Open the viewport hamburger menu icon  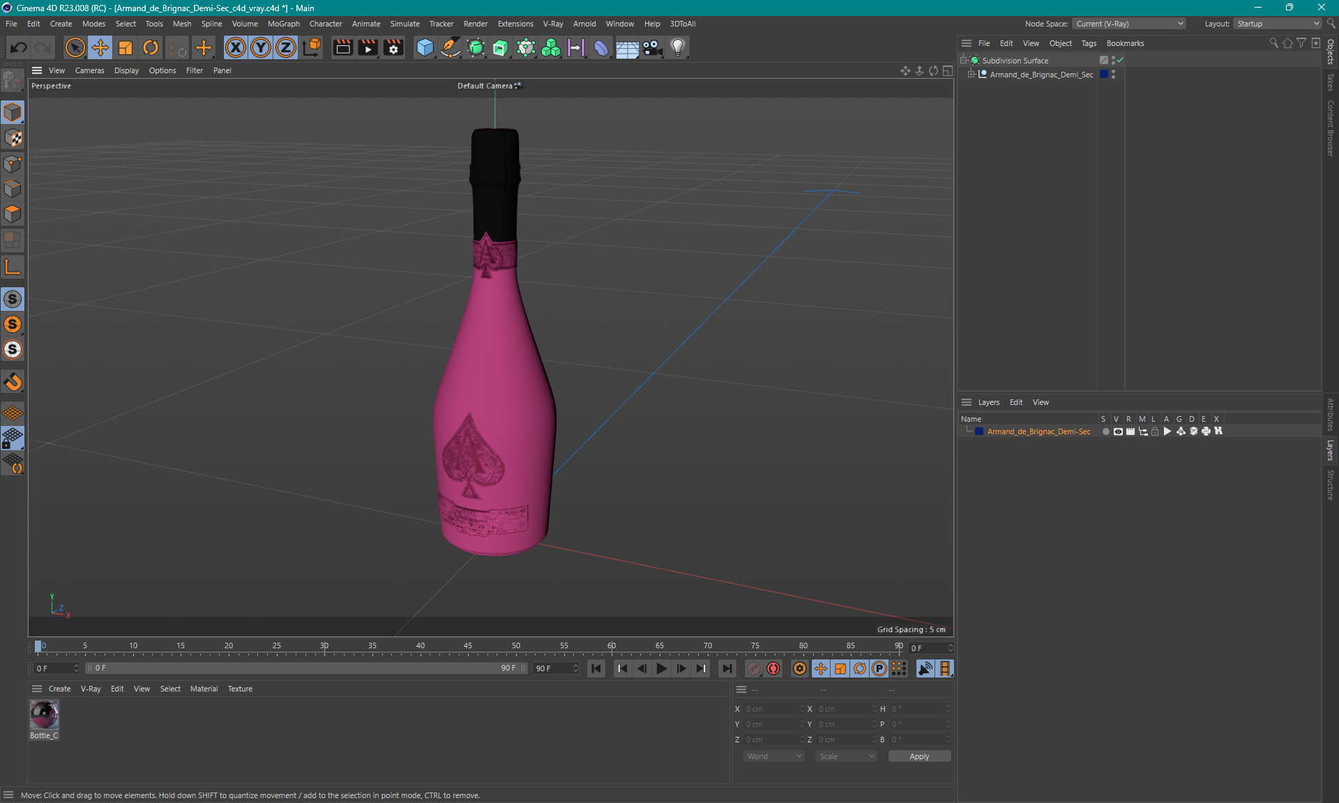point(37,70)
